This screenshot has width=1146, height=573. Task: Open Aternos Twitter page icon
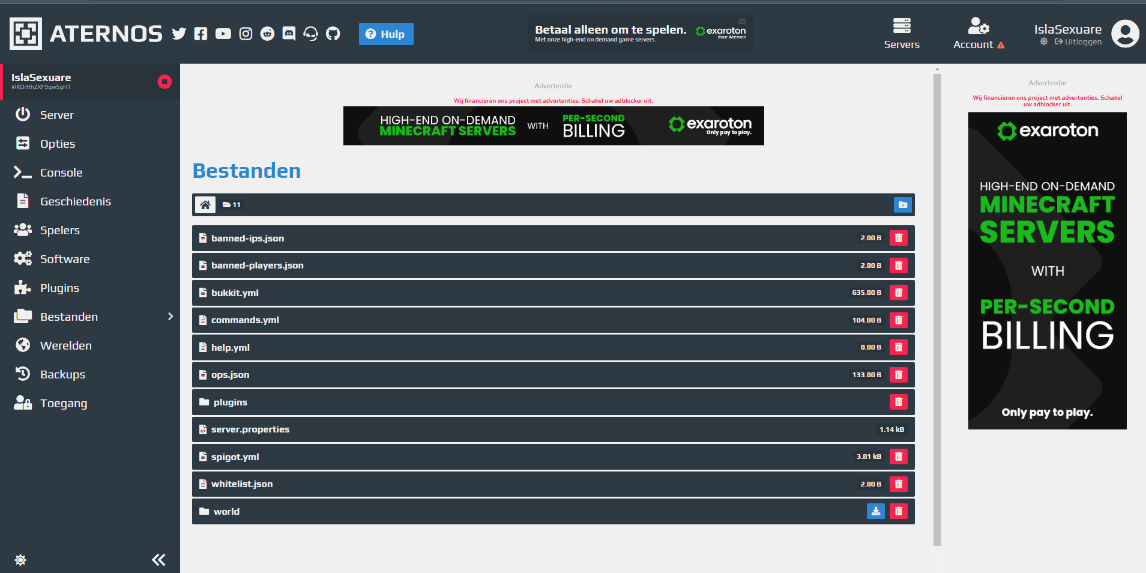coord(179,34)
